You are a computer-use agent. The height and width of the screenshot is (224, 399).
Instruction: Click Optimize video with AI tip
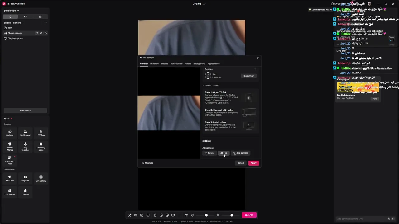[320, 10]
